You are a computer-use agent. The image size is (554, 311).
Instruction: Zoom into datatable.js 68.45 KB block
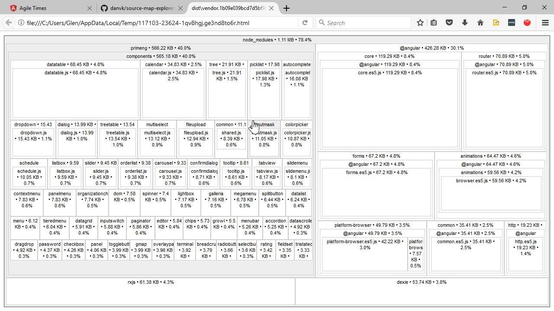75,93
